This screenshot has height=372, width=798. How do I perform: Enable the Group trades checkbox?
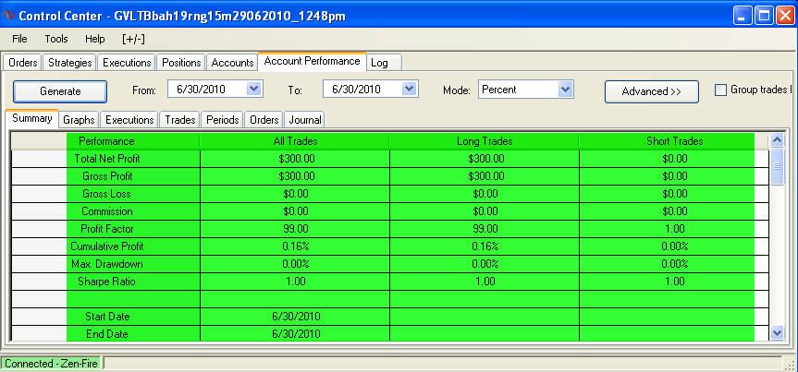[720, 90]
